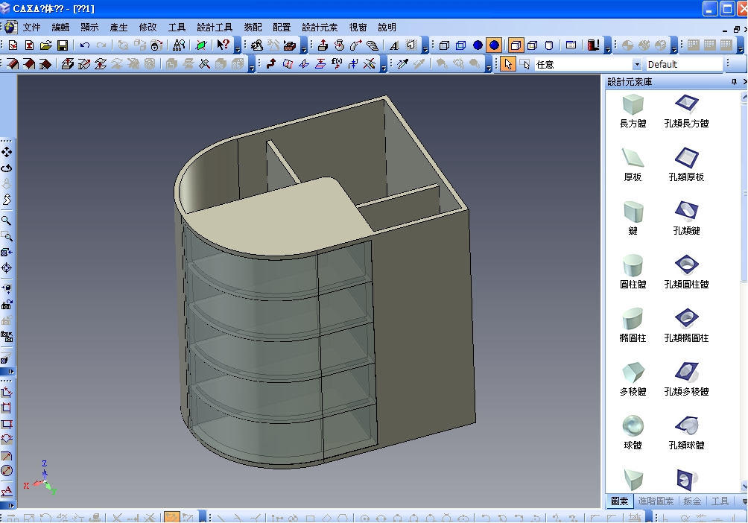Open the 裝配 menu

(253, 28)
